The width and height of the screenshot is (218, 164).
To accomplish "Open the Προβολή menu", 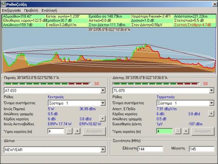I will point(31,10).
